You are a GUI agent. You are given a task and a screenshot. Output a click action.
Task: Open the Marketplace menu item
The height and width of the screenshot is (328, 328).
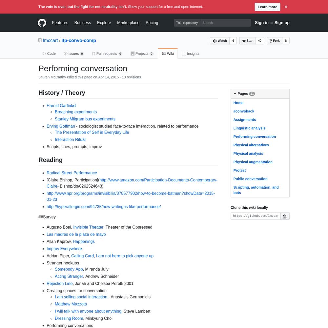pos(128,23)
